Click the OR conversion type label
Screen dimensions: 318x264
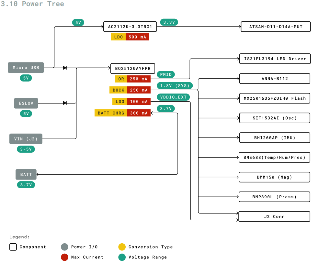tap(121, 79)
